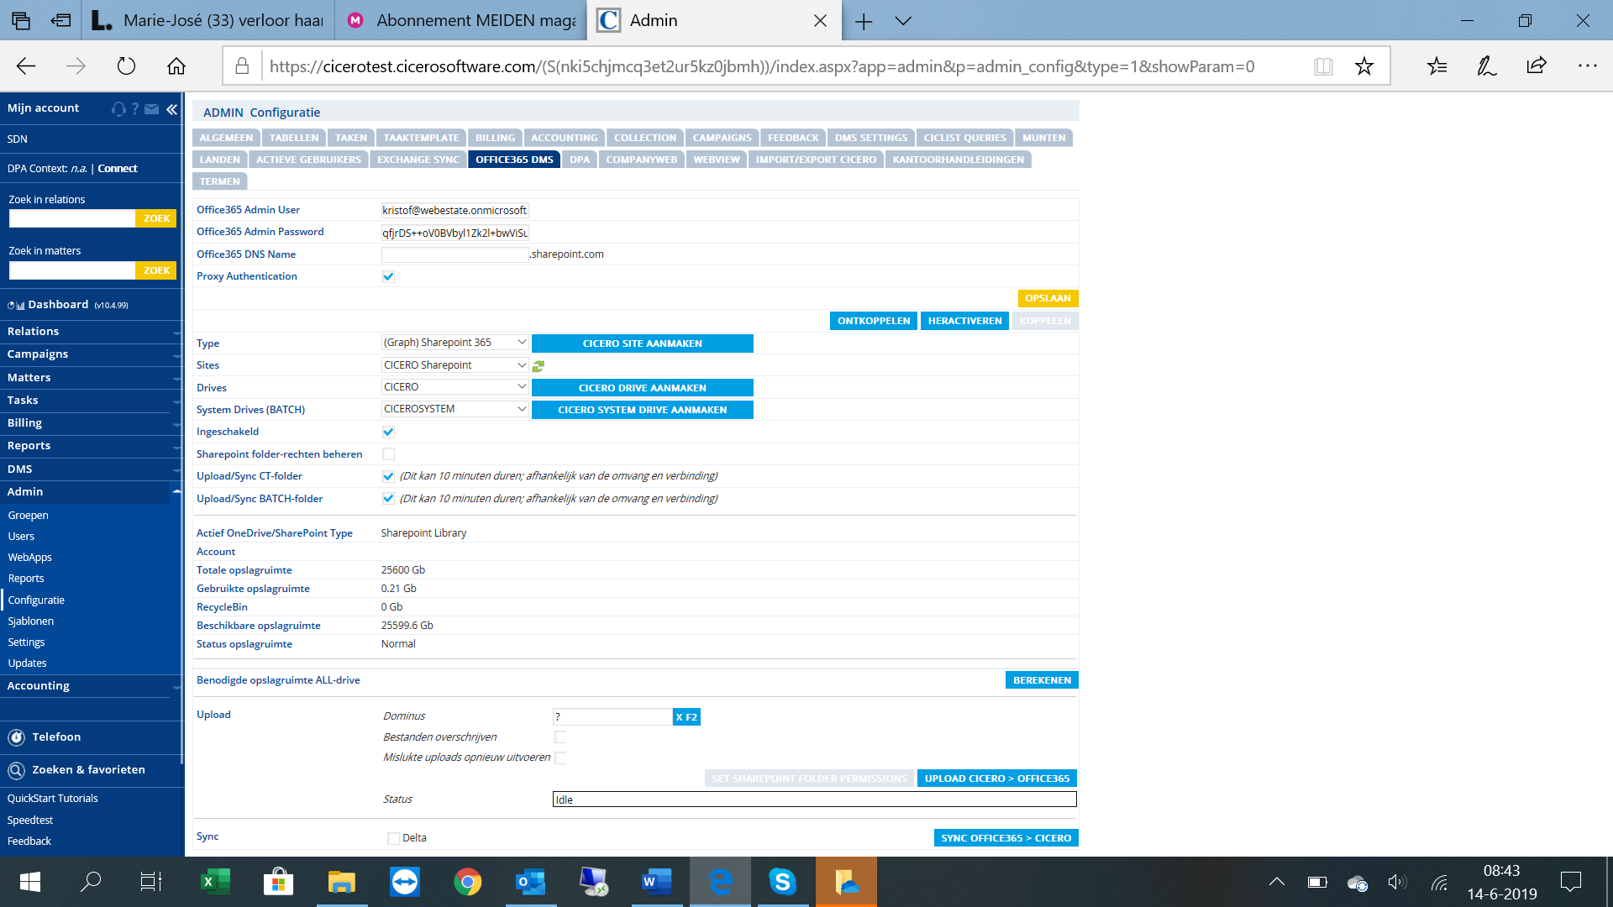
Task: Toggle Upload/Sync CT-folder checkbox
Action: 388,476
